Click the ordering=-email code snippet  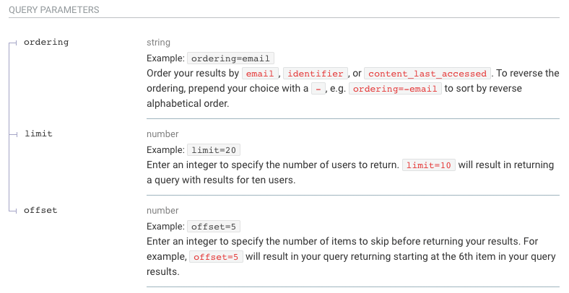point(395,89)
